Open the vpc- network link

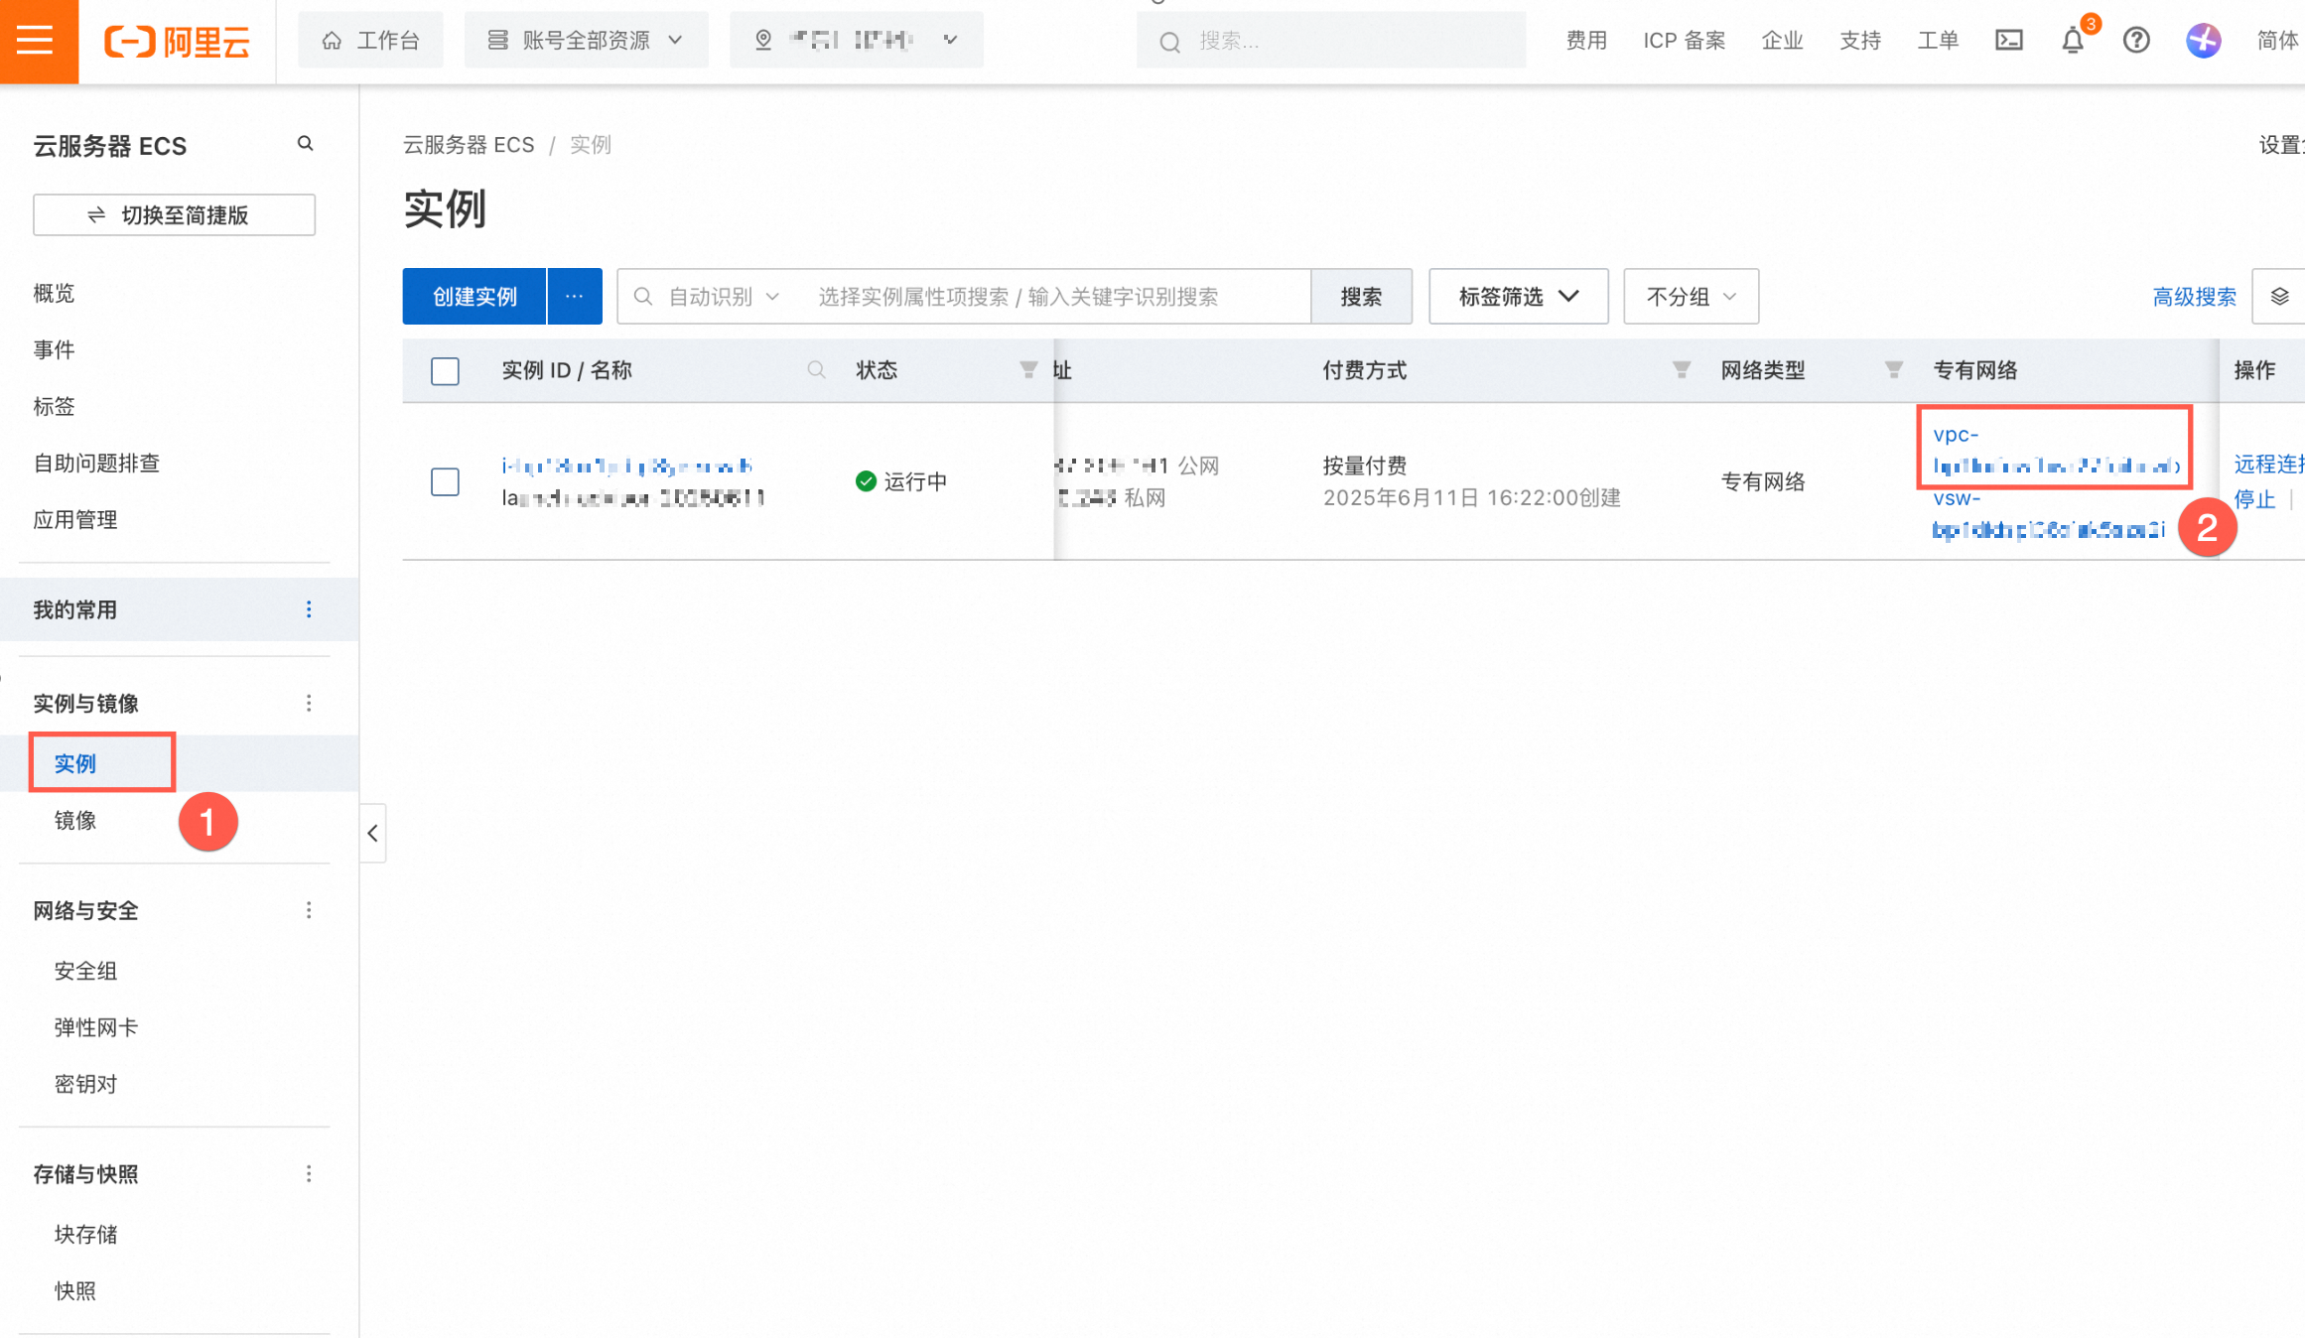pos(2056,450)
